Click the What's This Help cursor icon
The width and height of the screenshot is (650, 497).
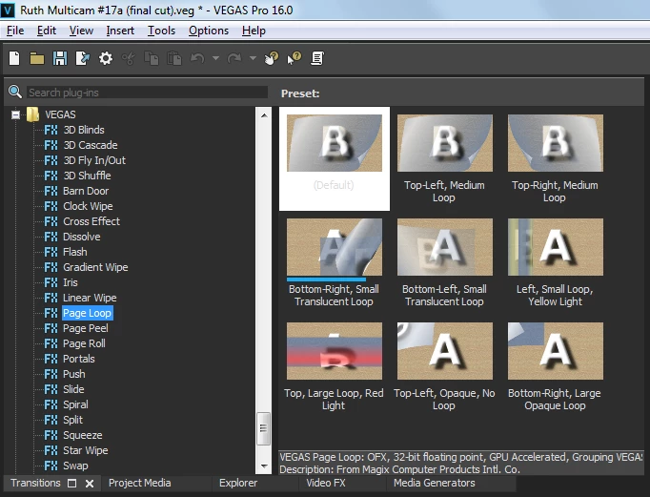295,58
